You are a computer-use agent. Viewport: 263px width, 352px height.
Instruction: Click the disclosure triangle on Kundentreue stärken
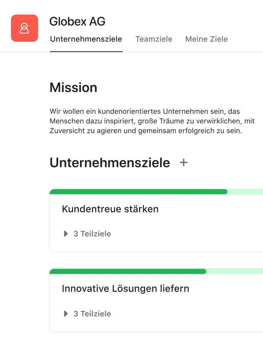tap(66, 234)
